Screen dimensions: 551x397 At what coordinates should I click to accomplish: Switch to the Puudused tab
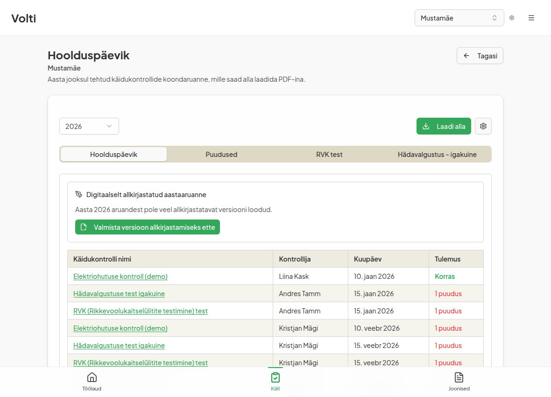point(221,155)
